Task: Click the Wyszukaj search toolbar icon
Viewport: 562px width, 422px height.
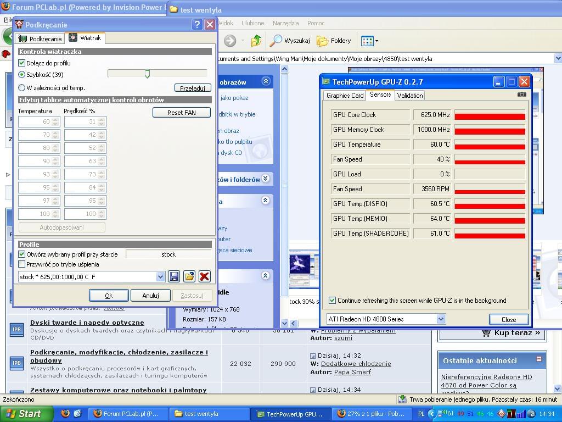Action: pyautogui.click(x=290, y=41)
